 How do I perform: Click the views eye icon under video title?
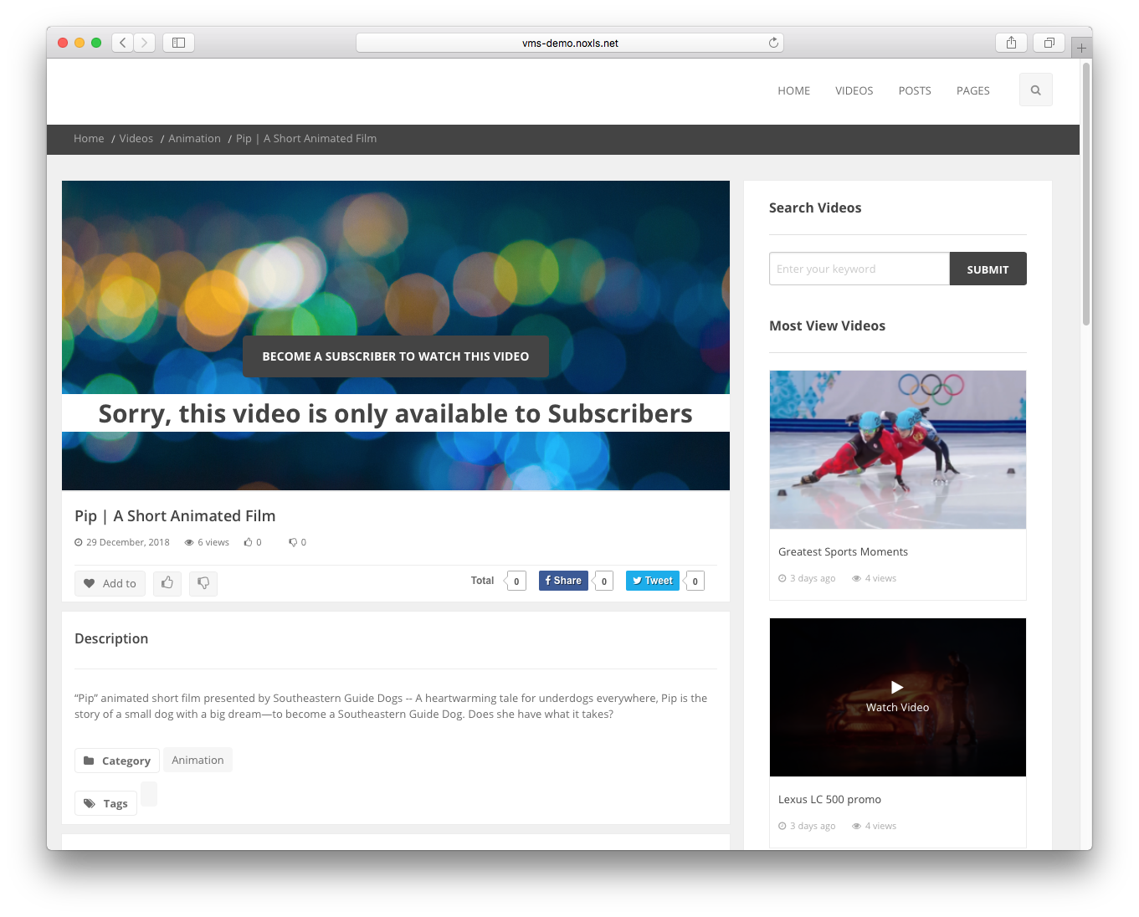(190, 542)
